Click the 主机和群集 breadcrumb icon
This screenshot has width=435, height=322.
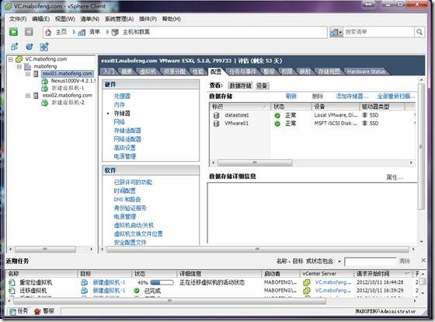point(115,33)
